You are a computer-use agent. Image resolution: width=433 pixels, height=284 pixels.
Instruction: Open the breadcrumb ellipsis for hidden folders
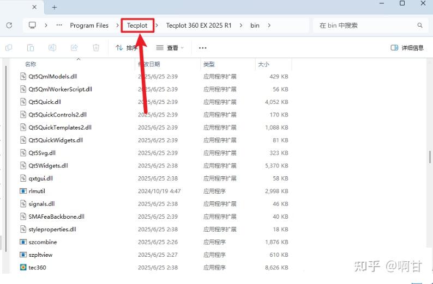59,26
